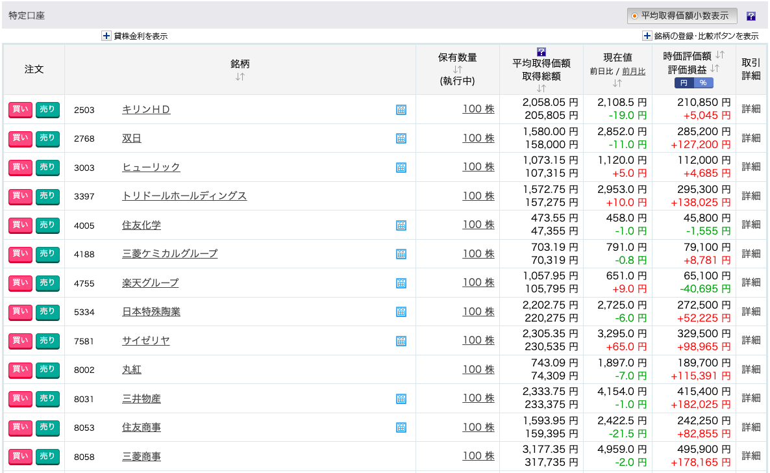Sort by 平均取得価額 取得総額 column arrows
The image size is (770, 473).
pos(541,88)
